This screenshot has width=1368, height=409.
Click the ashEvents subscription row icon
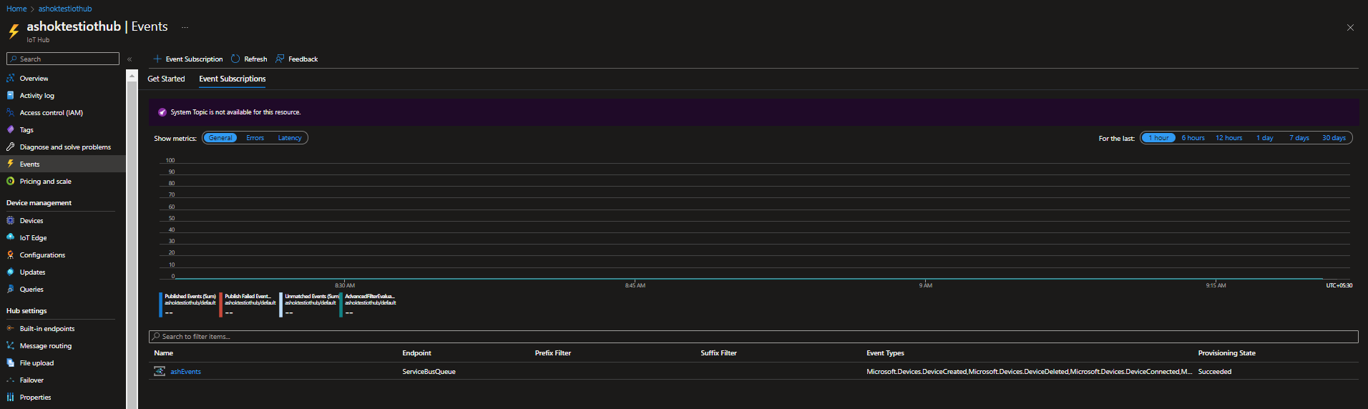coord(160,371)
